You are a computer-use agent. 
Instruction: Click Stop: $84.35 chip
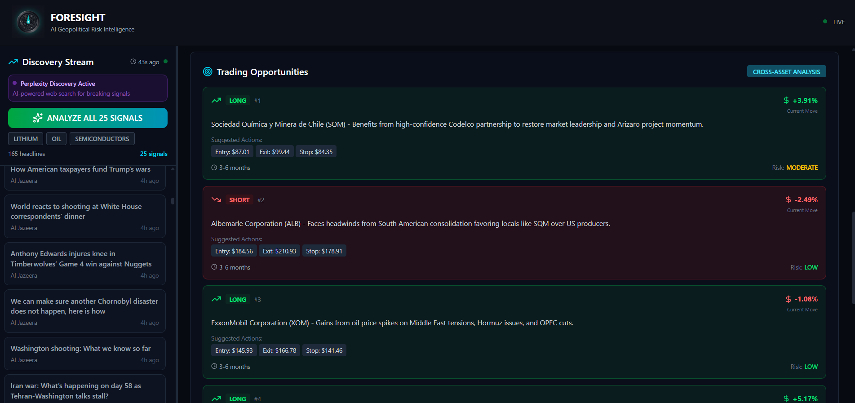pyautogui.click(x=316, y=151)
